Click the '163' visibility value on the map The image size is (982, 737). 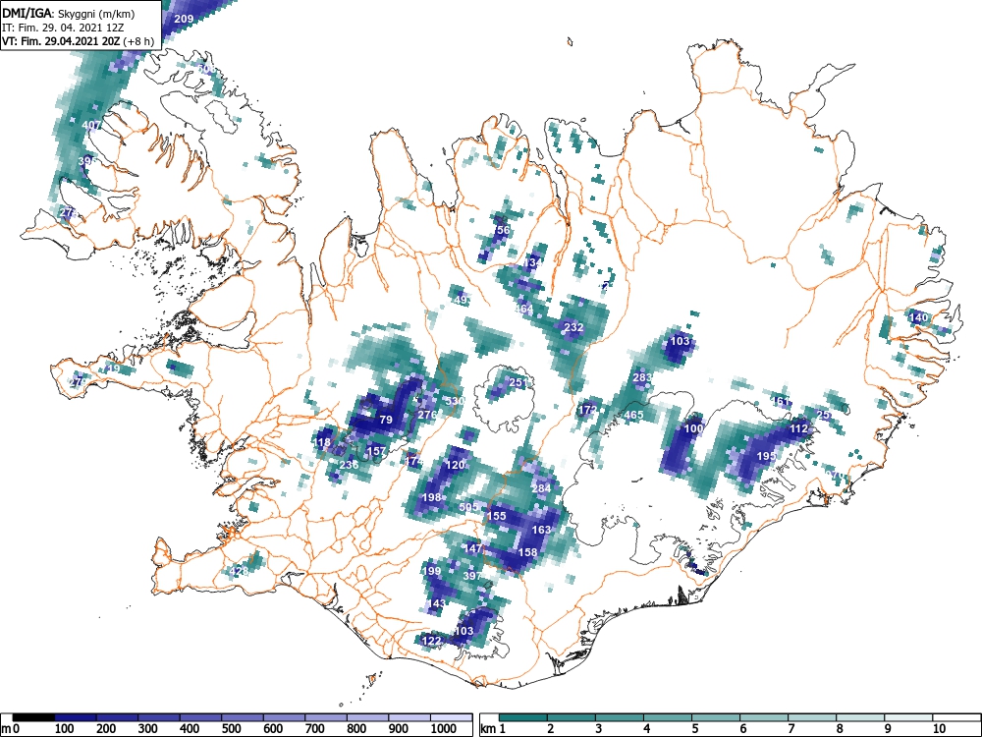tap(541, 530)
